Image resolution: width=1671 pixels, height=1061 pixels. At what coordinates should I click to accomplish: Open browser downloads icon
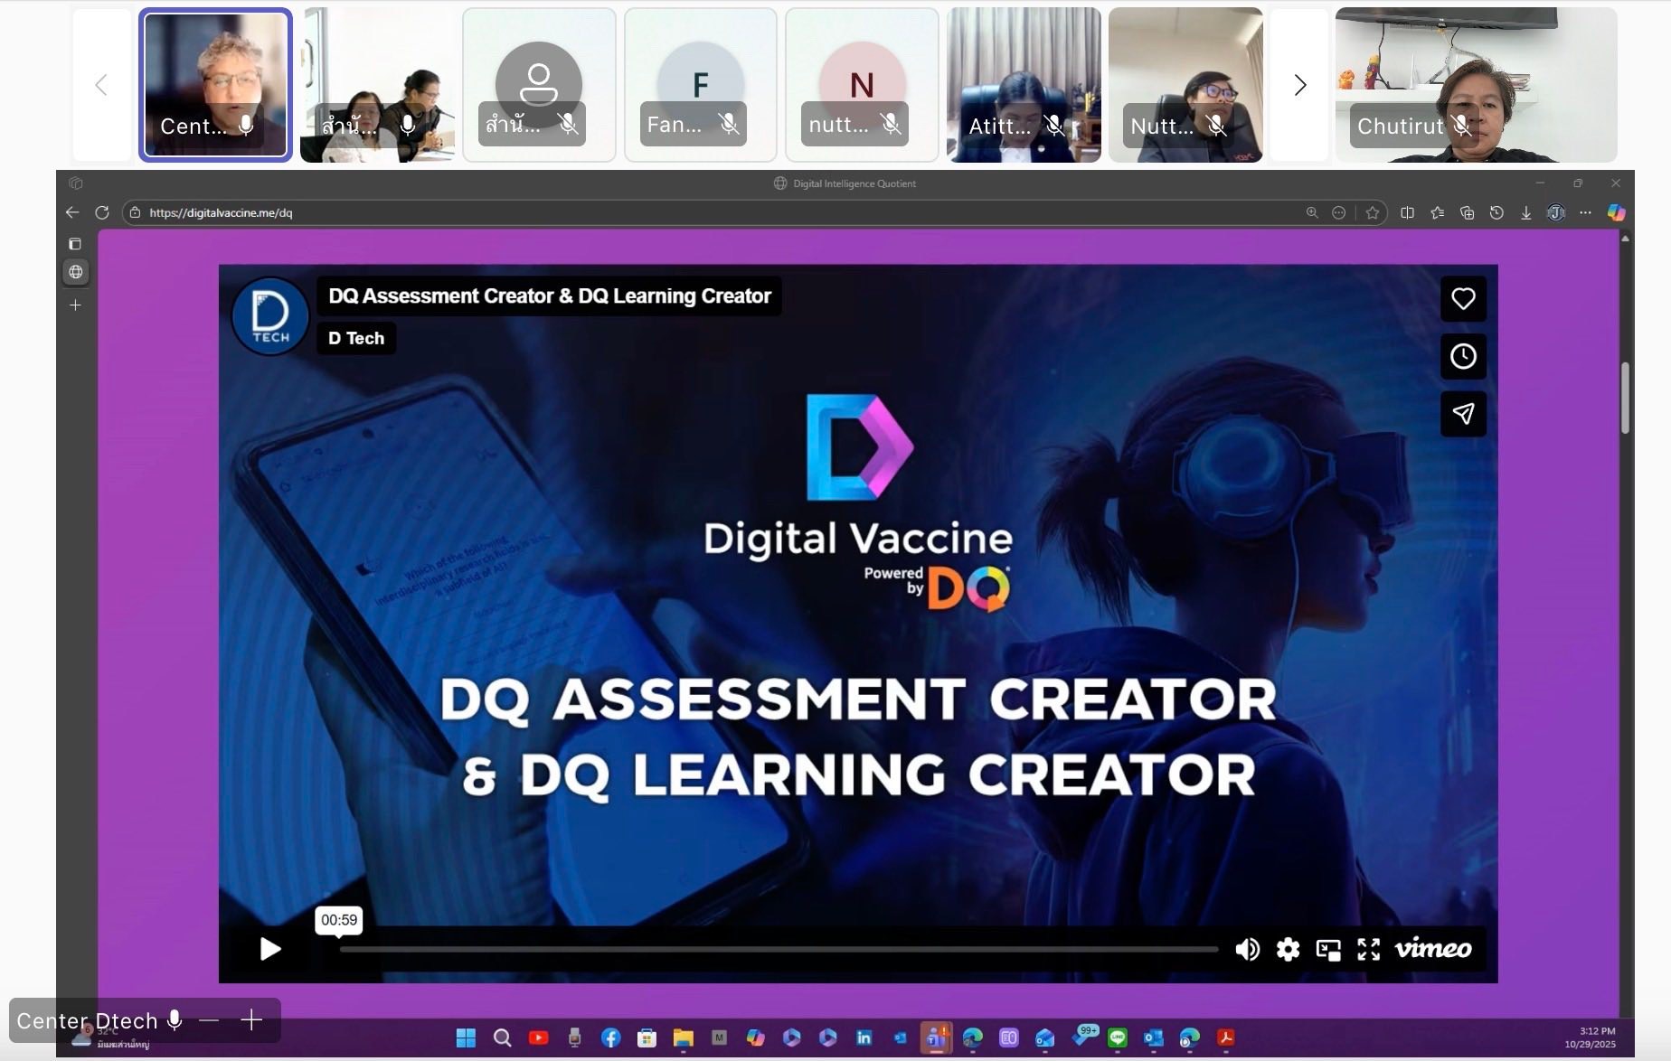[1526, 212]
